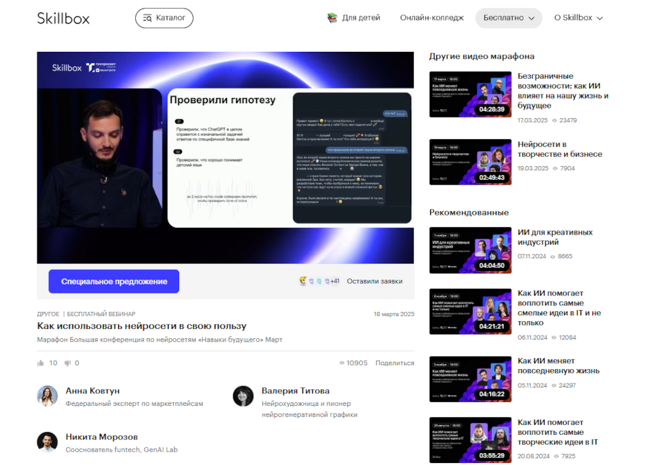The width and height of the screenshot is (656, 465).
Task: Click the books icon next to Для детей
Action: point(332,18)
